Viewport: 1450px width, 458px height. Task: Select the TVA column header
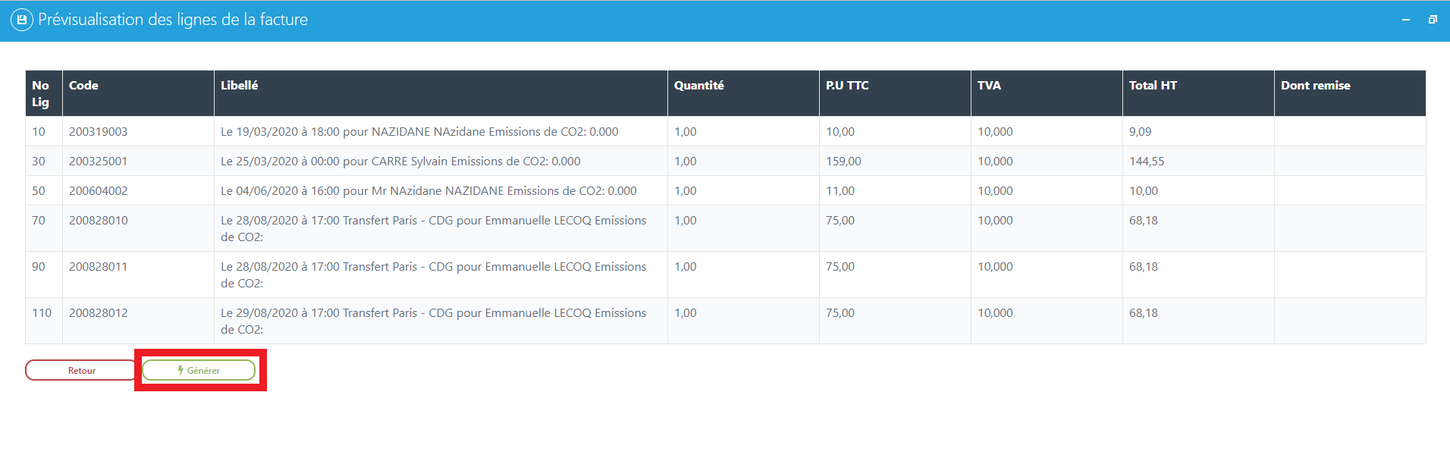(988, 86)
